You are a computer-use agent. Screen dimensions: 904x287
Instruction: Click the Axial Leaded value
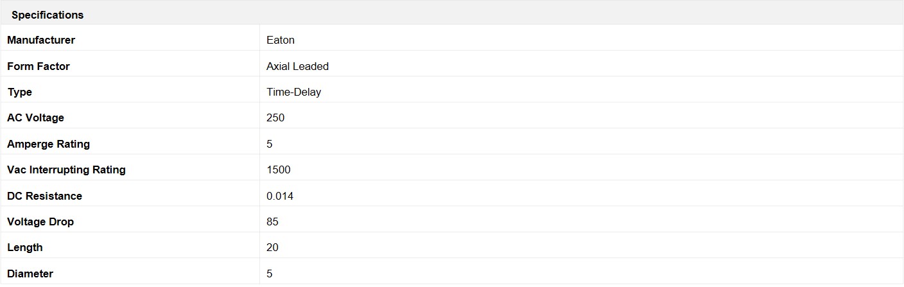coord(298,66)
